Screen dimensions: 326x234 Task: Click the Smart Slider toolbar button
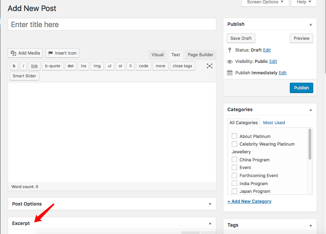[x=24, y=76]
